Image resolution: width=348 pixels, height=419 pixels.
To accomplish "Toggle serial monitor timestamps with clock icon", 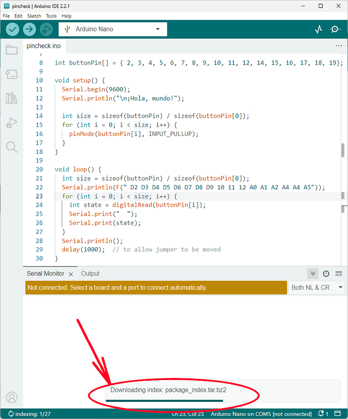I will pos(326,274).
